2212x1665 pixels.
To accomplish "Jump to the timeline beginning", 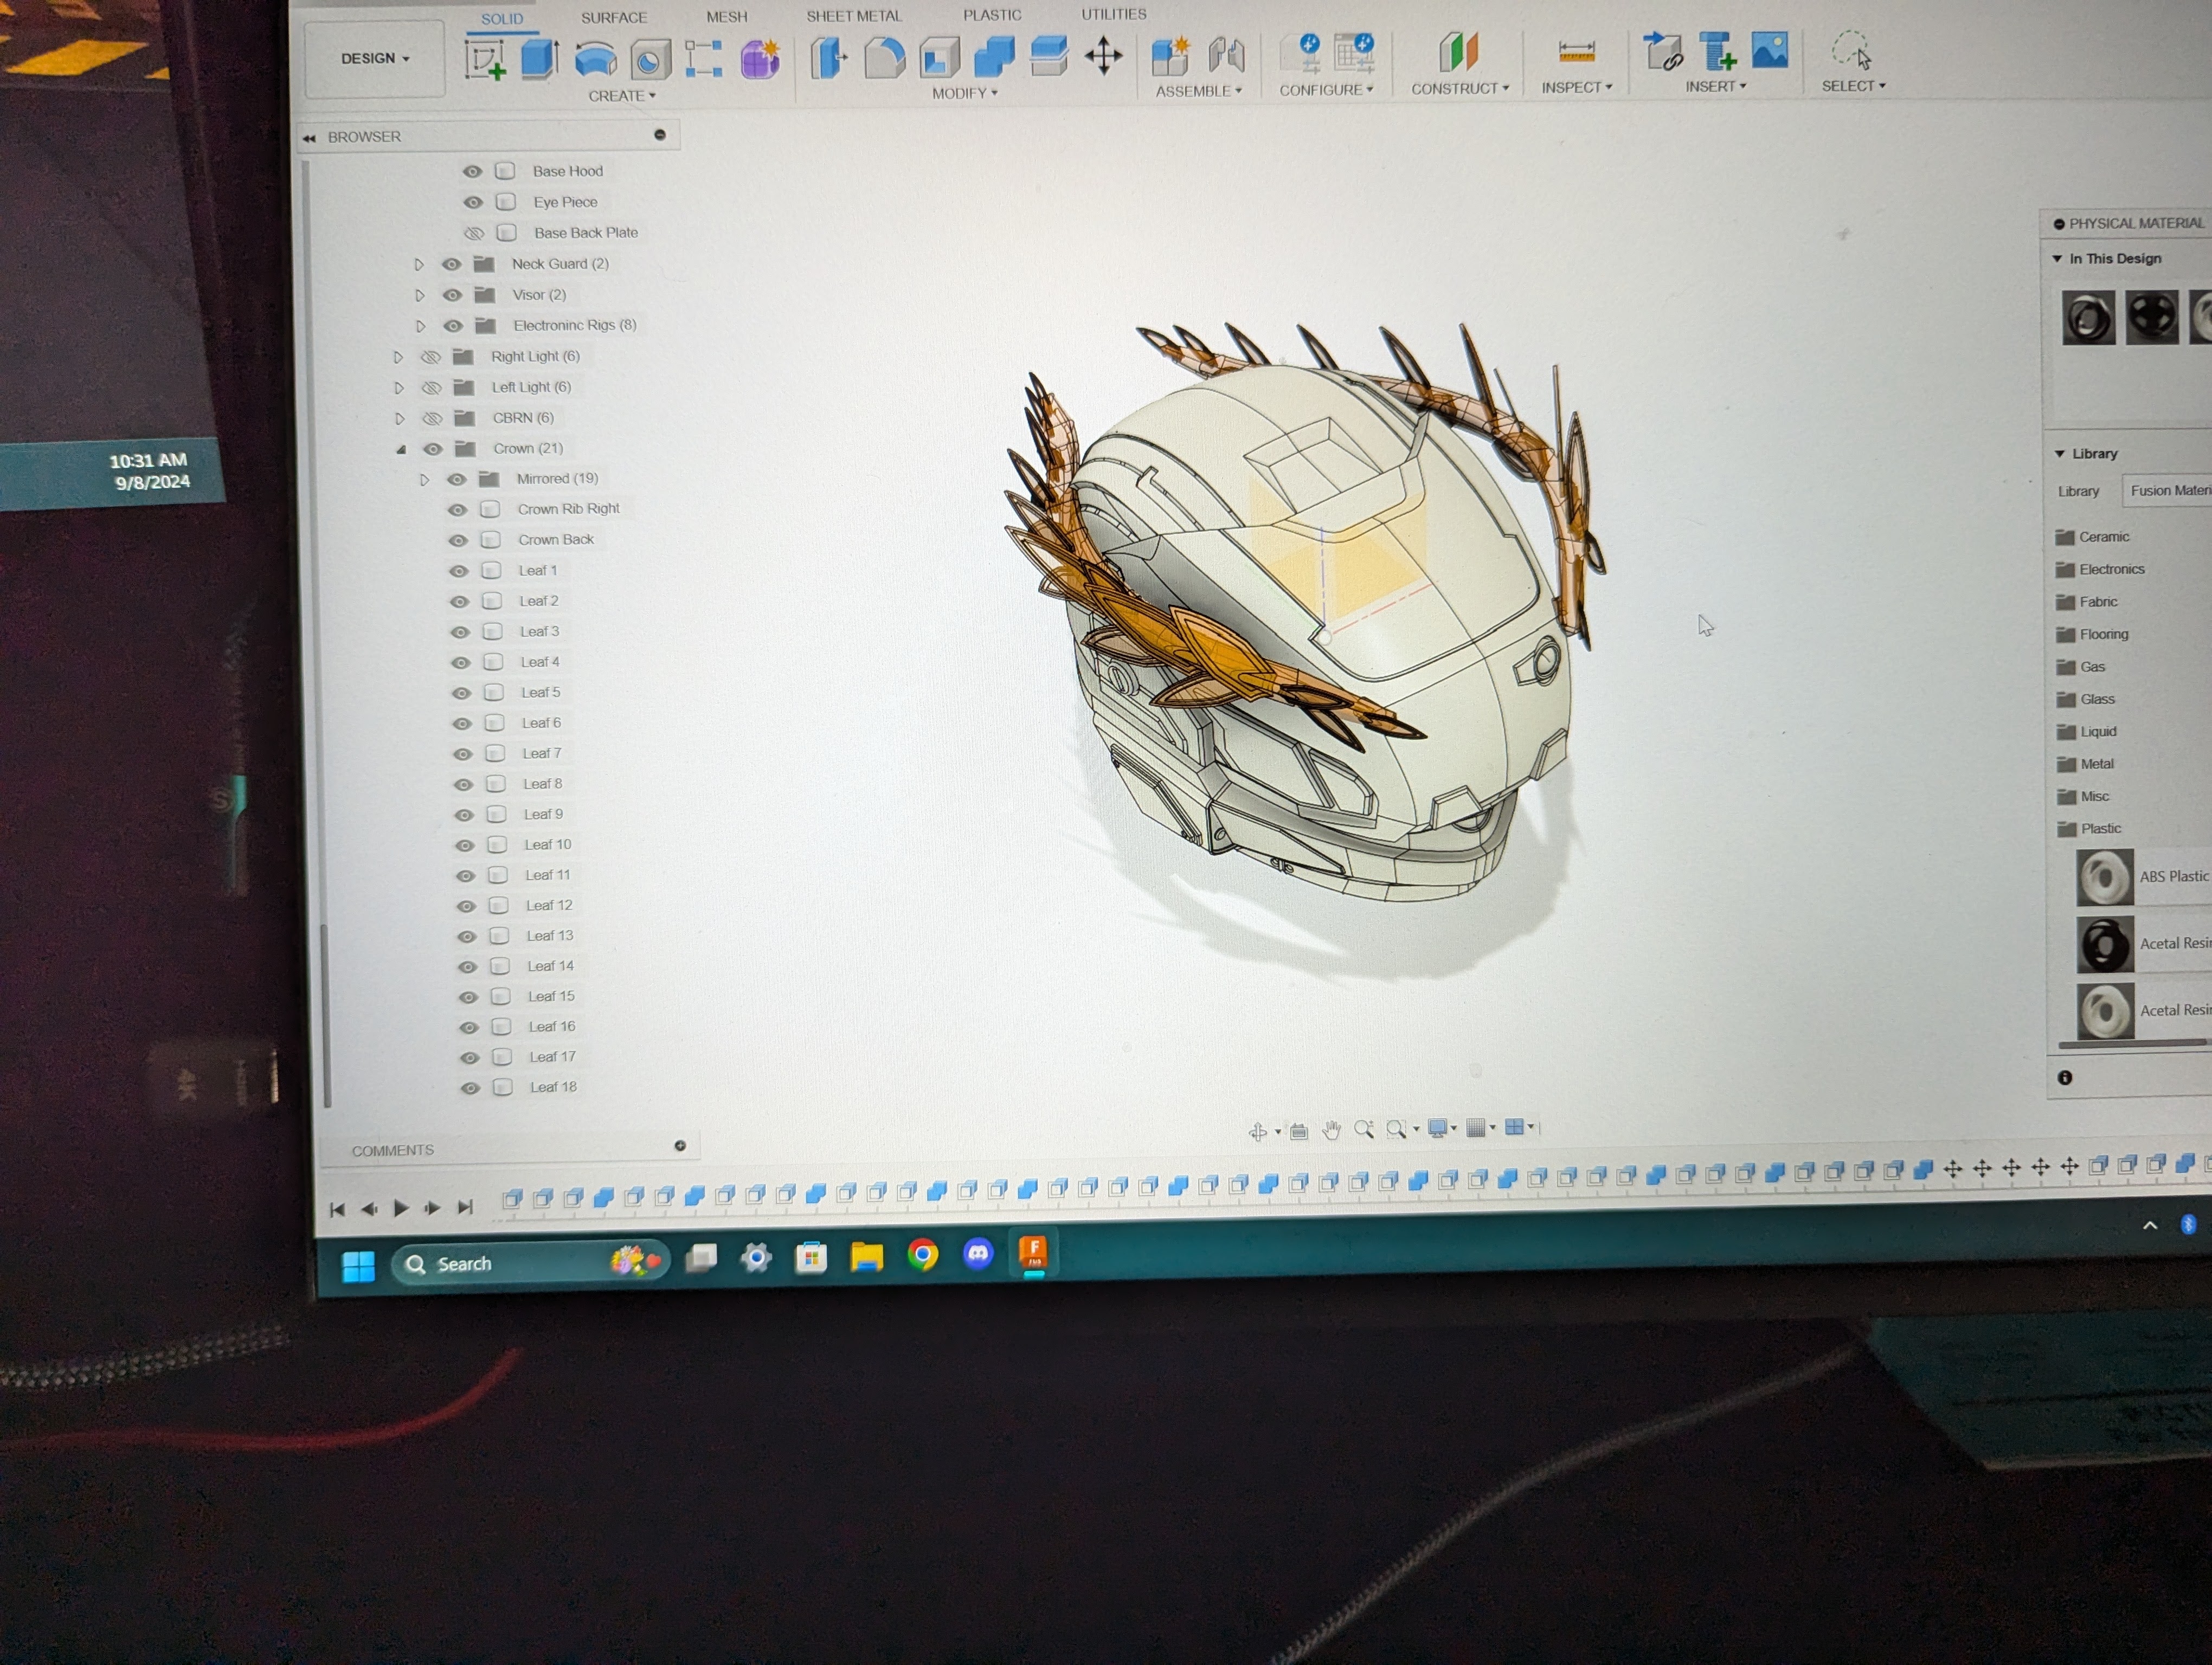I will [x=337, y=1210].
